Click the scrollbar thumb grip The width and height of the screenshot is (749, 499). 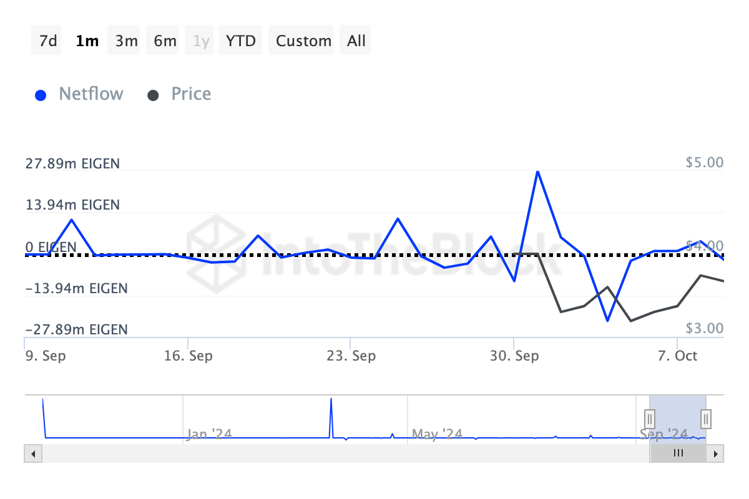pyautogui.click(x=678, y=453)
